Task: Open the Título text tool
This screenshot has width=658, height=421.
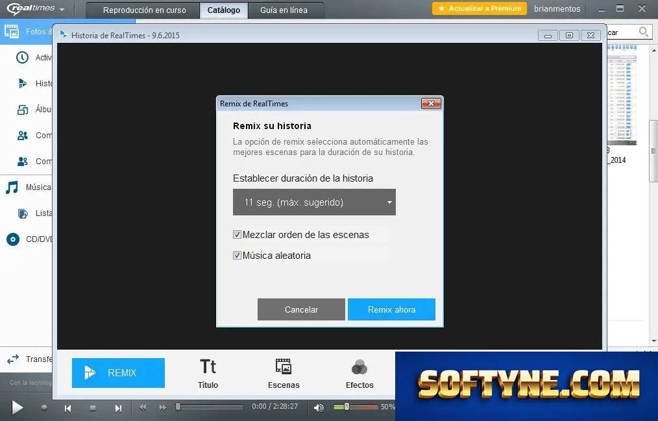Action: click(x=208, y=373)
